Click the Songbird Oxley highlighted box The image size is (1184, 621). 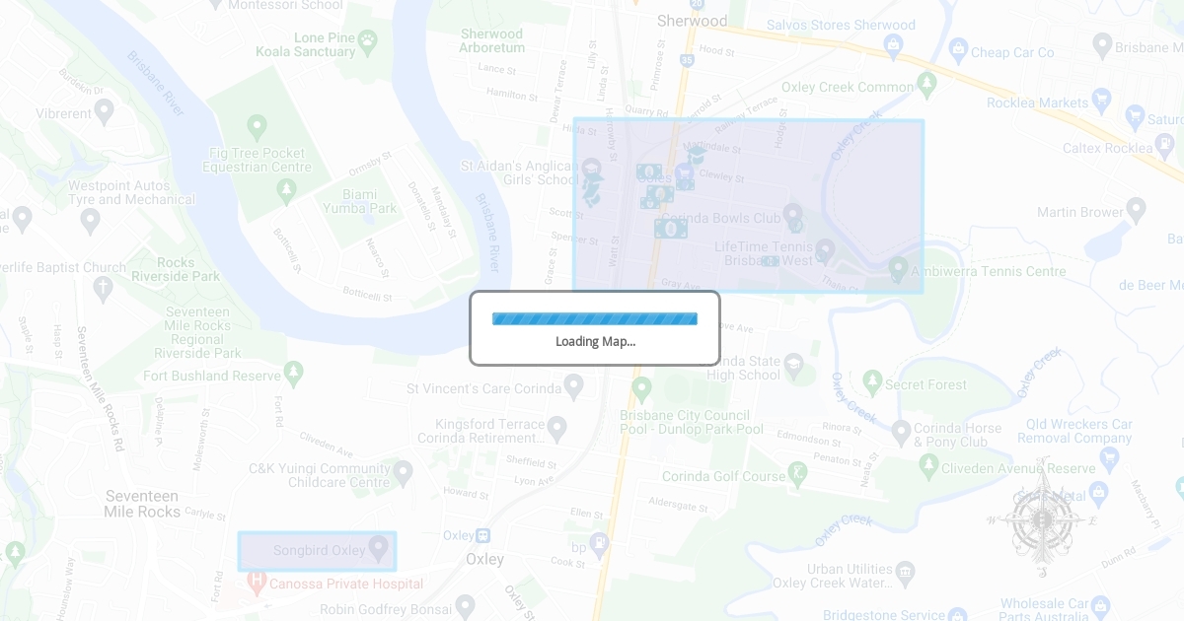point(317,551)
